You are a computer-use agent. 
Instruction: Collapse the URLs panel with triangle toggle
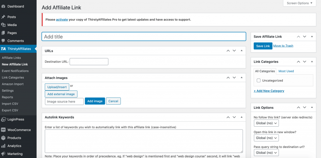241,51
